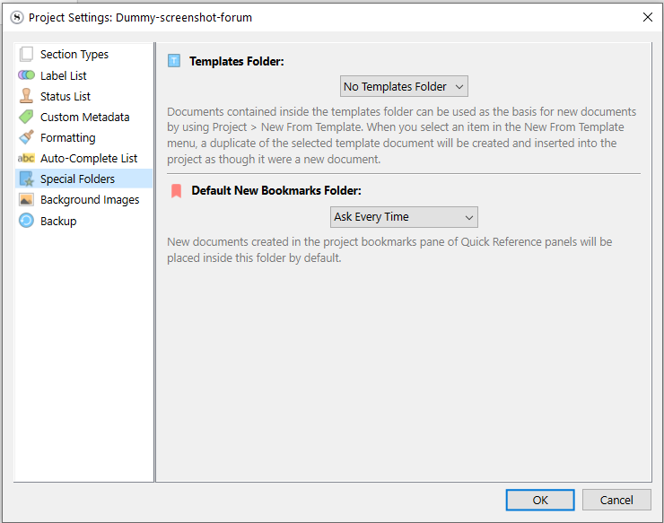This screenshot has height=523, width=664.
Task: Expand the Ask Every Time dropdown
Action: click(x=404, y=217)
